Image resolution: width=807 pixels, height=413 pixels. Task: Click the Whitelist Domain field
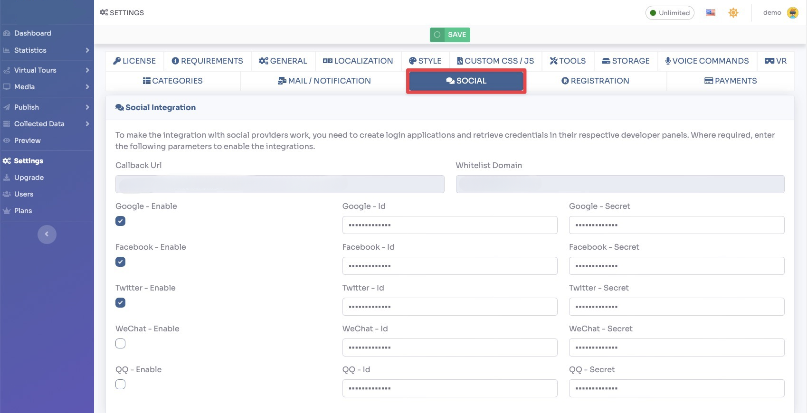pyautogui.click(x=620, y=184)
